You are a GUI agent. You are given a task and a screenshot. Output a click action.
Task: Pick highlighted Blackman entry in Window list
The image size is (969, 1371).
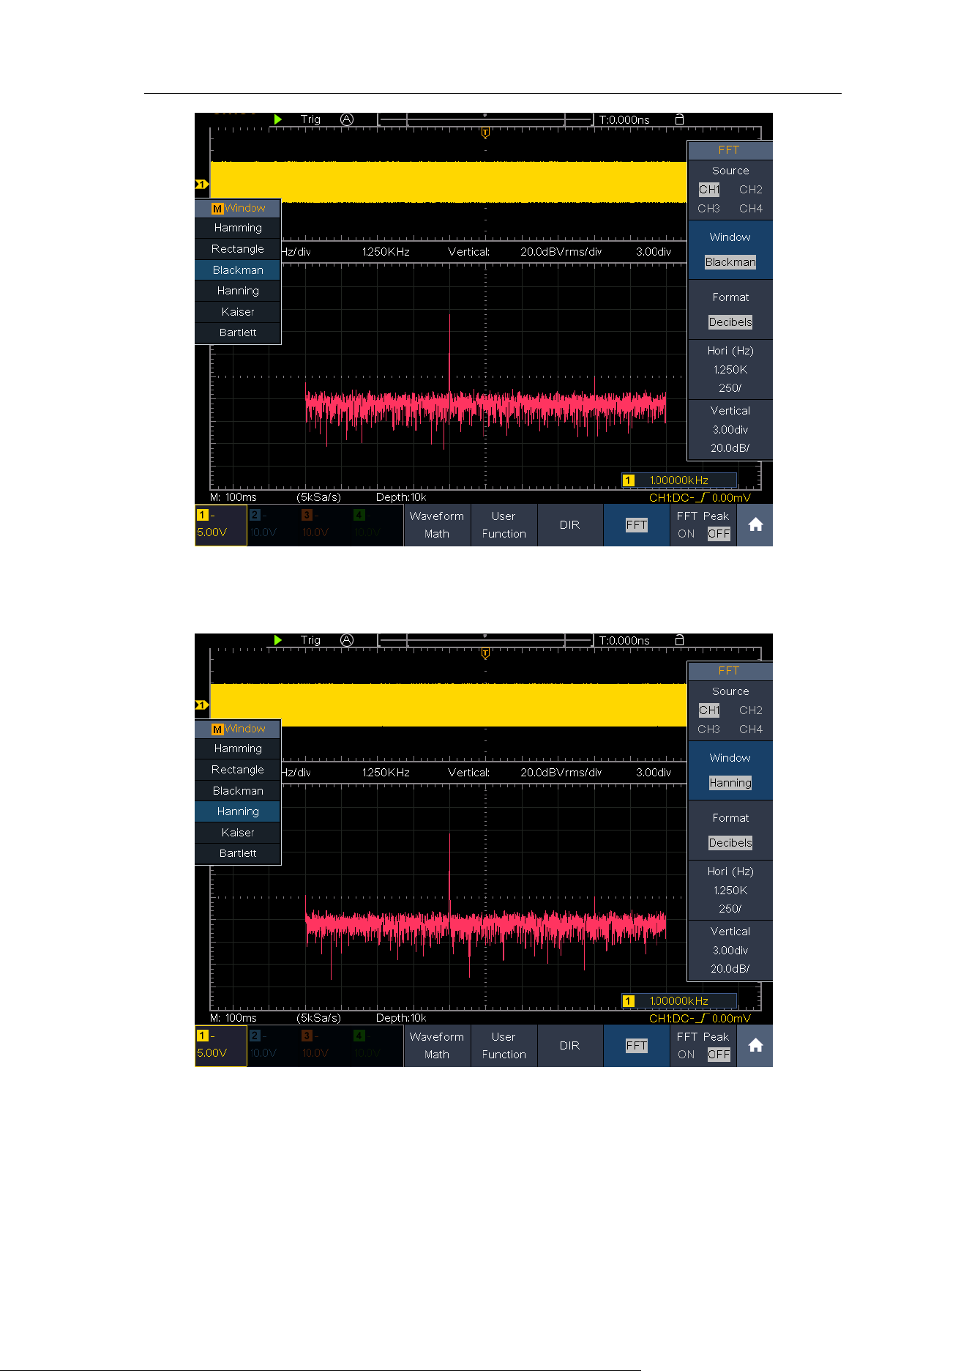(x=238, y=270)
